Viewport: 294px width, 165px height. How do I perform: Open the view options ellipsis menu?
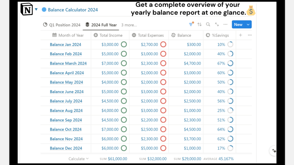pos(225,24)
